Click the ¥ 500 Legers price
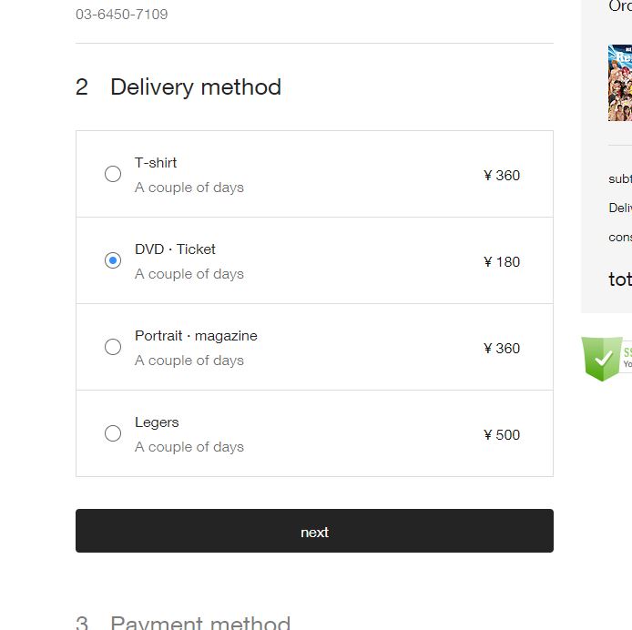Image resolution: width=632 pixels, height=630 pixels. tap(502, 435)
